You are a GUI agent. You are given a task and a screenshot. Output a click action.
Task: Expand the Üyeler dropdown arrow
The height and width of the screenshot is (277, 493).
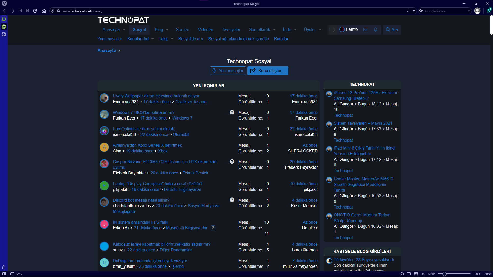(320, 30)
